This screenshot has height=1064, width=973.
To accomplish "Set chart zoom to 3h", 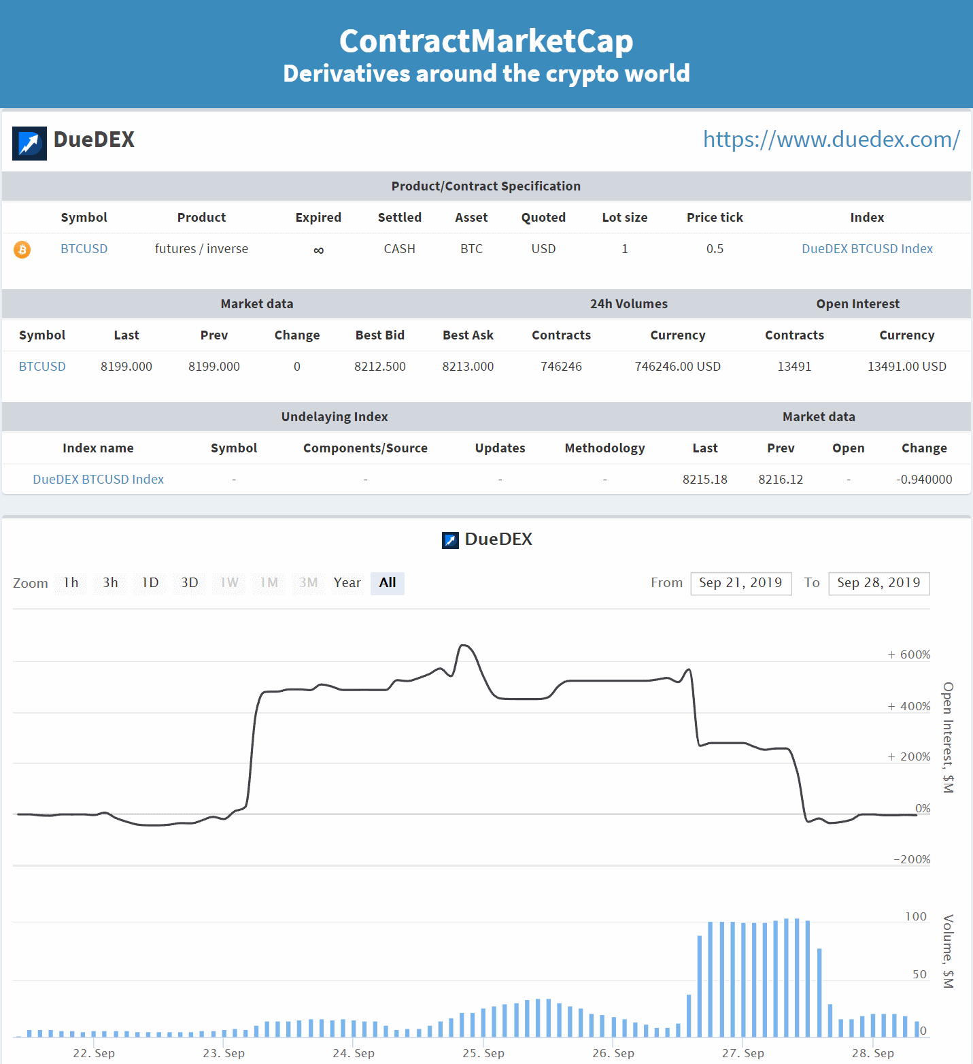I will [110, 583].
